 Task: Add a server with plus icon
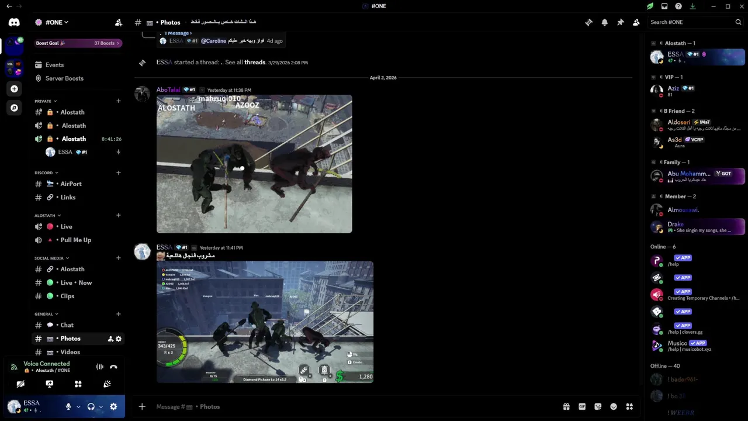pyautogui.click(x=14, y=89)
